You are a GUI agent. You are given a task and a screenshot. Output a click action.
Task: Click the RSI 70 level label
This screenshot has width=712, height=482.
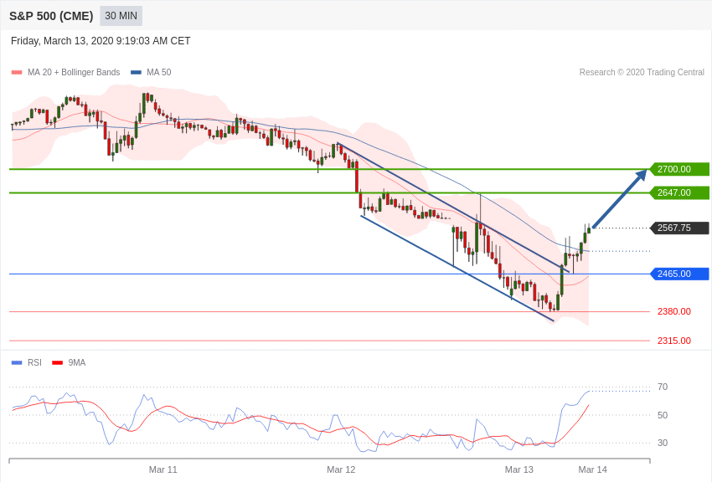click(x=663, y=387)
